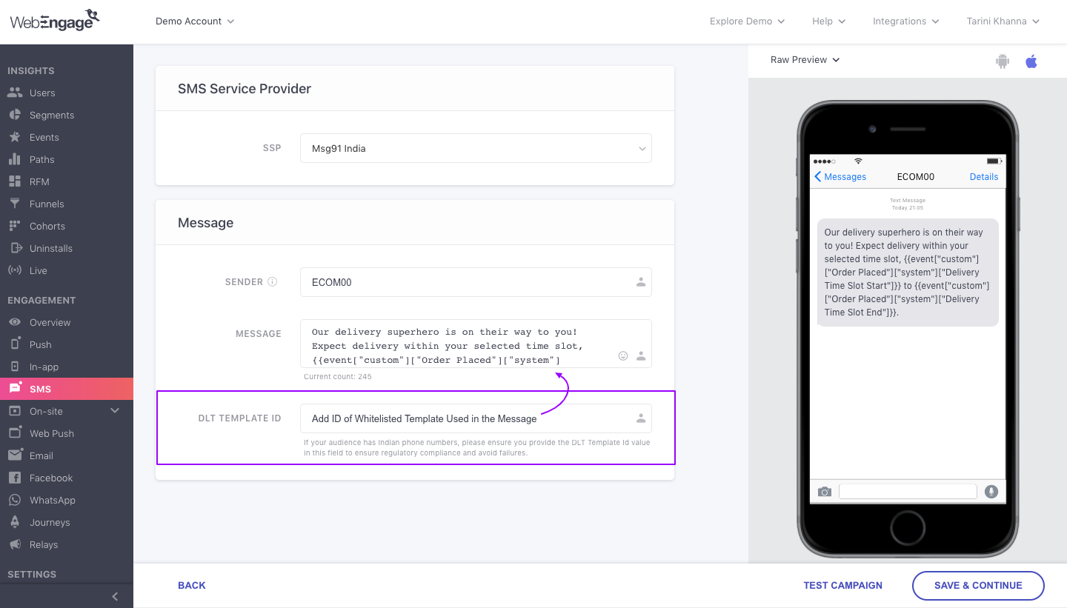Screen dimensions: 1067x608
Task: Click the Facebook icon in sidebar
Action: pyautogui.click(x=15, y=478)
